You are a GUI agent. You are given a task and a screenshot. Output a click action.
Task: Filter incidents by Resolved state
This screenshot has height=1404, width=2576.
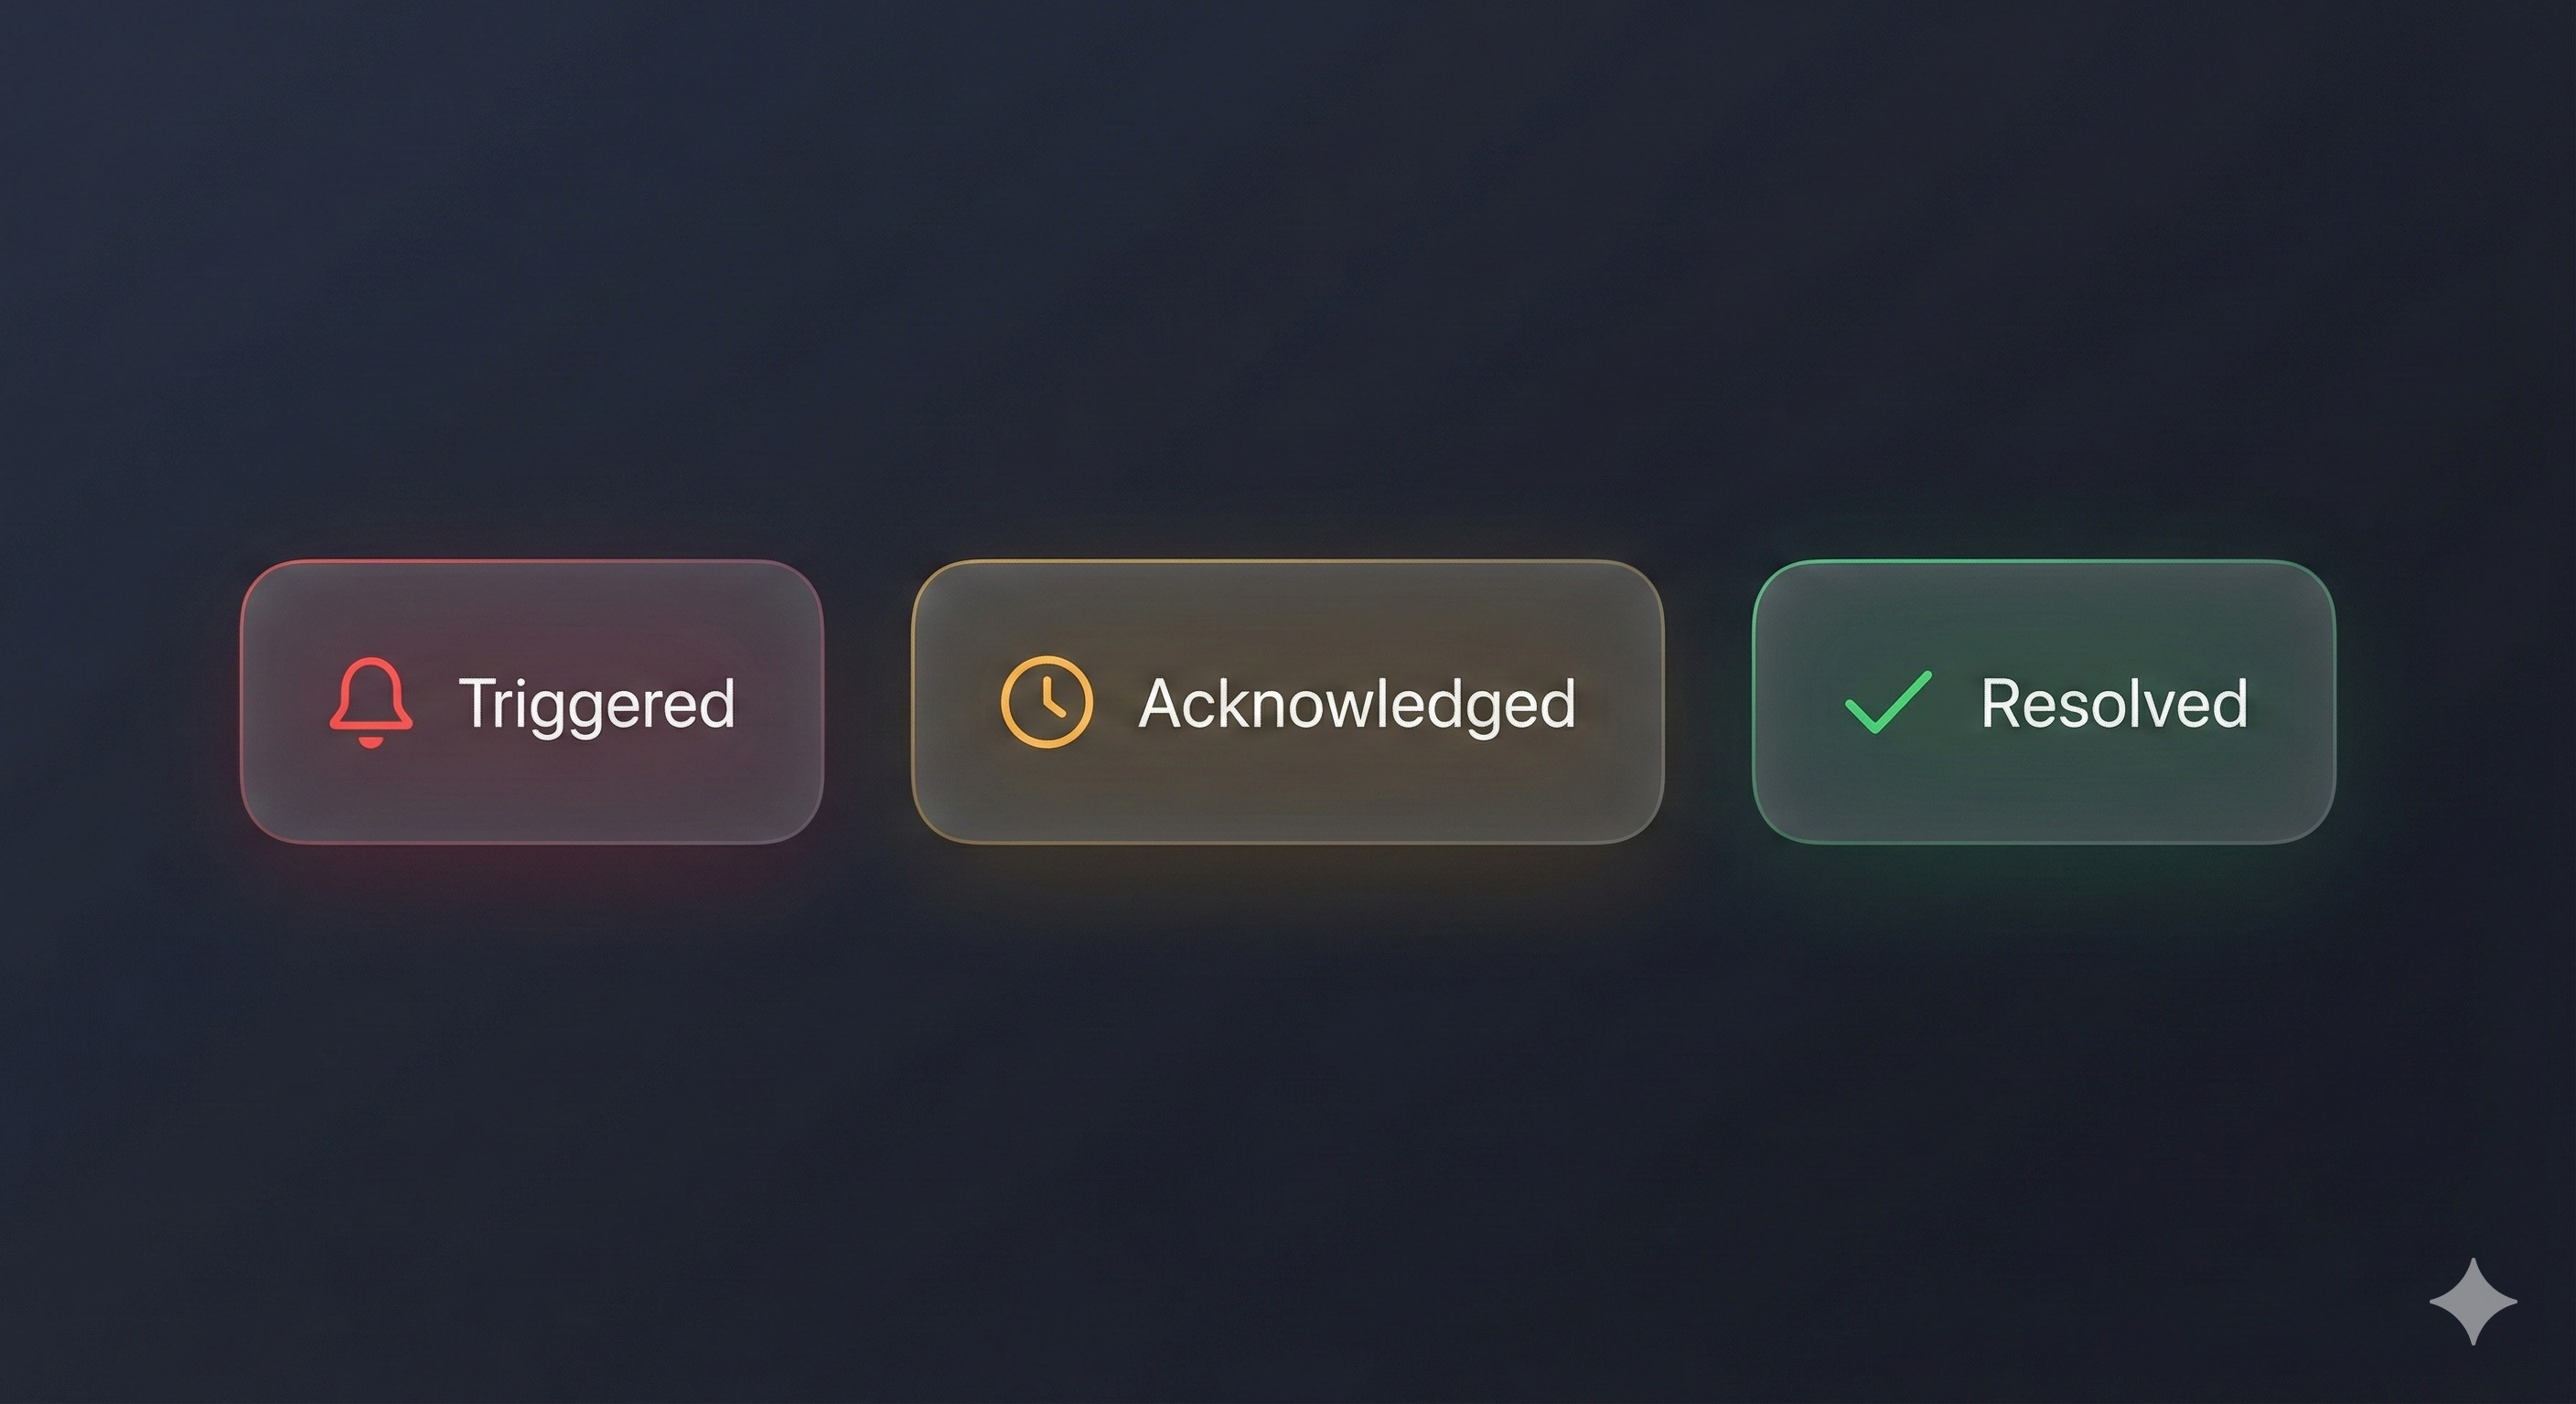[2043, 701]
